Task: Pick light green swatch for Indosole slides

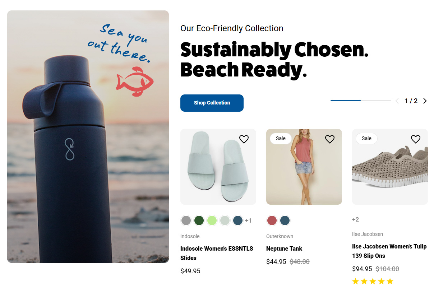Action: pyautogui.click(x=212, y=220)
